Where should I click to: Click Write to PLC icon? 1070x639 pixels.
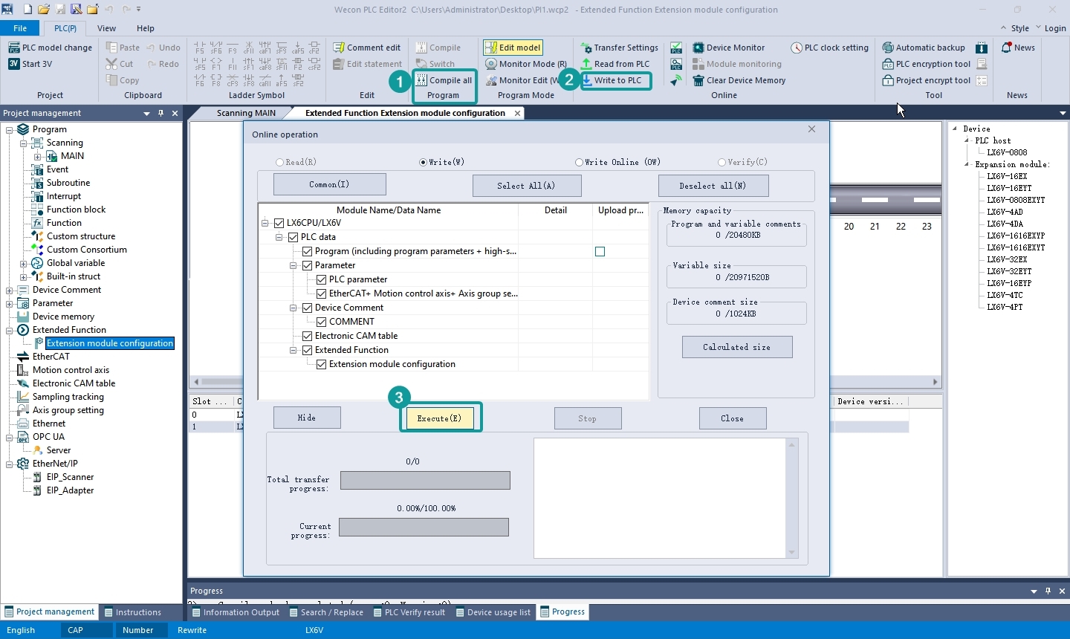pyautogui.click(x=587, y=80)
